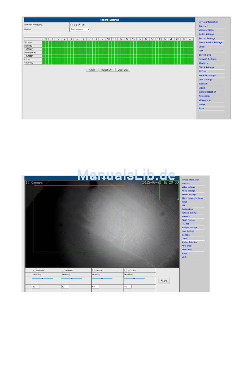The height and width of the screenshot is (378, 252).
Task: Open Audio Settings on motion detection page sidebar
Action: tap(189, 191)
